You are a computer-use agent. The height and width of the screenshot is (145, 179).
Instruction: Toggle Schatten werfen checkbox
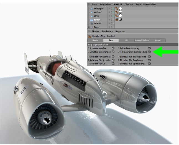point(113,48)
